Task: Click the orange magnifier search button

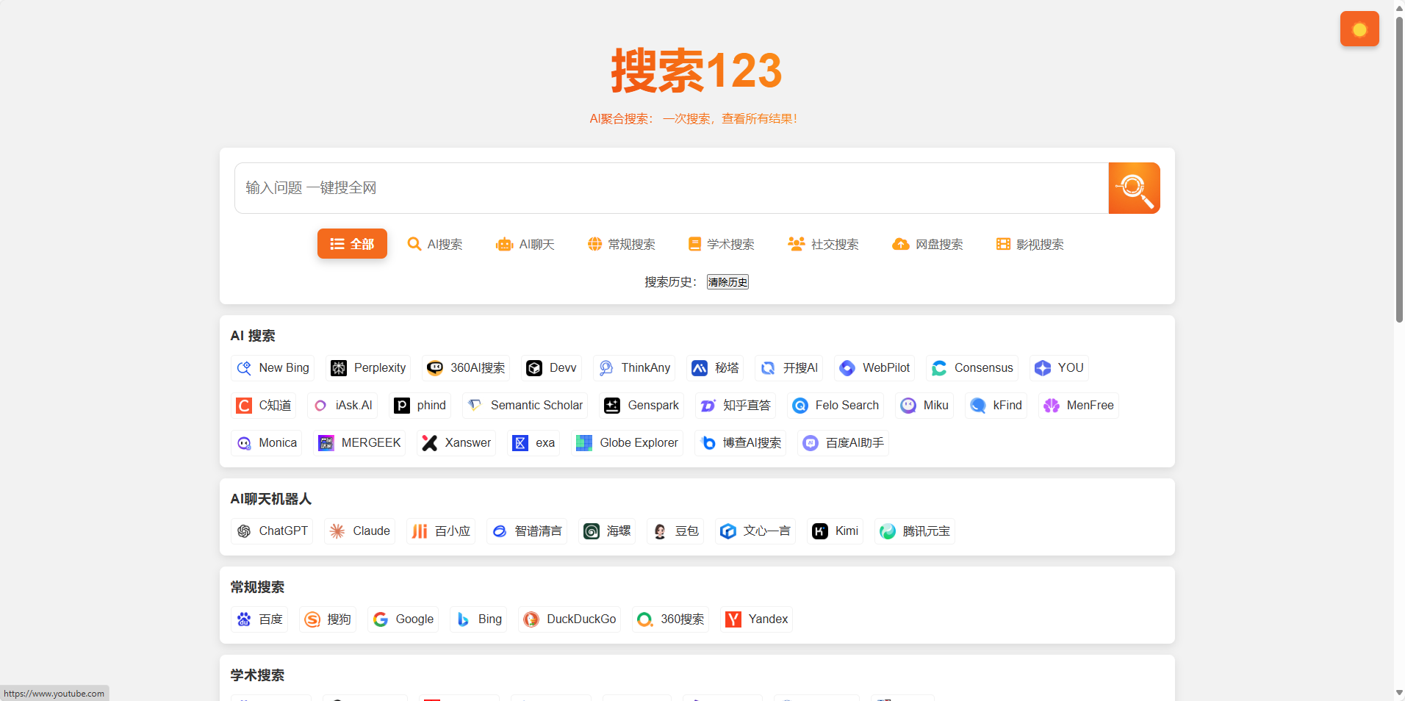Action: pos(1134,188)
